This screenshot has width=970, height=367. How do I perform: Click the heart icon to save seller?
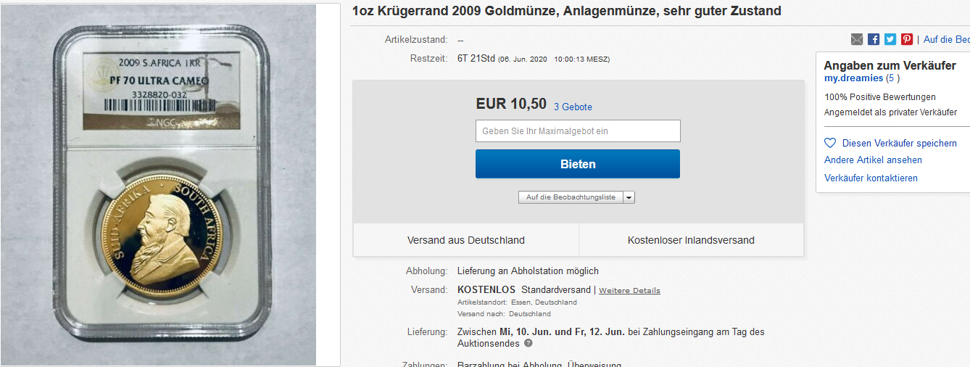pyautogui.click(x=830, y=144)
